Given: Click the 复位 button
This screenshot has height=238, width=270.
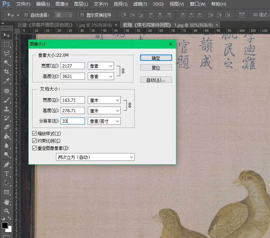Looking at the screenshot, I should coord(156,68).
